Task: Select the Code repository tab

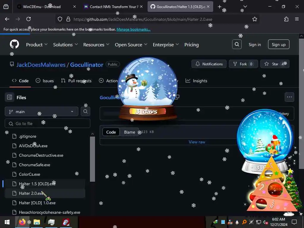Action: point(20,81)
